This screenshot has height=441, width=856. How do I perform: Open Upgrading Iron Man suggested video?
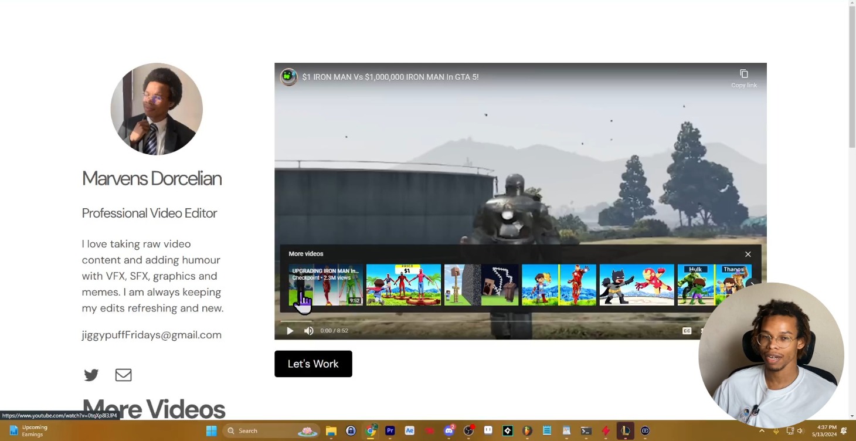point(325,284)
